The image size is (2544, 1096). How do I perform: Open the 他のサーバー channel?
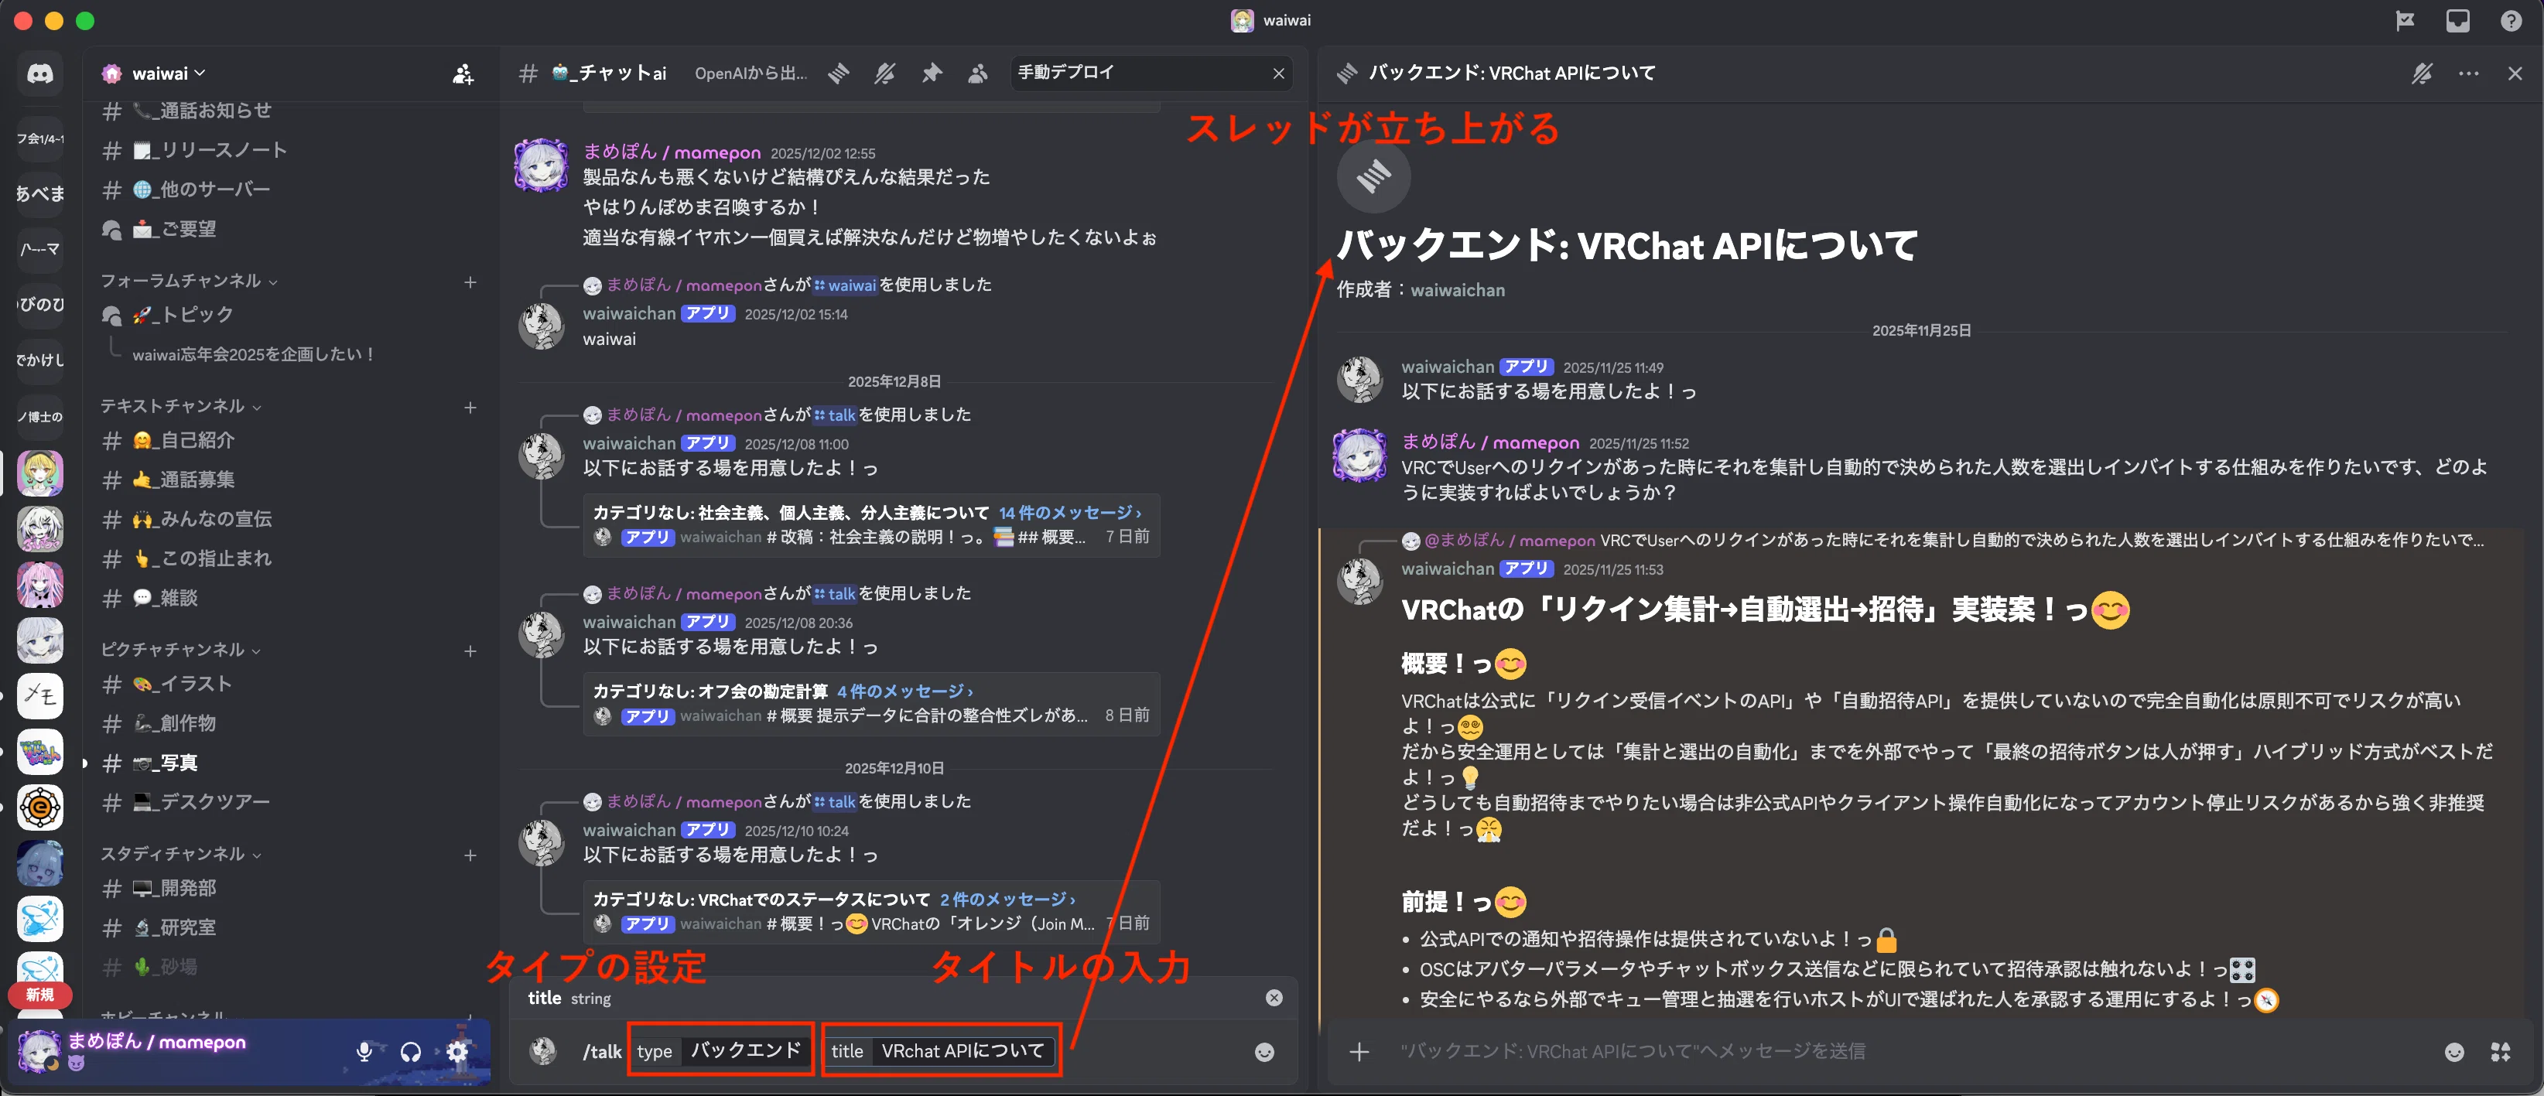click(289, 189)
